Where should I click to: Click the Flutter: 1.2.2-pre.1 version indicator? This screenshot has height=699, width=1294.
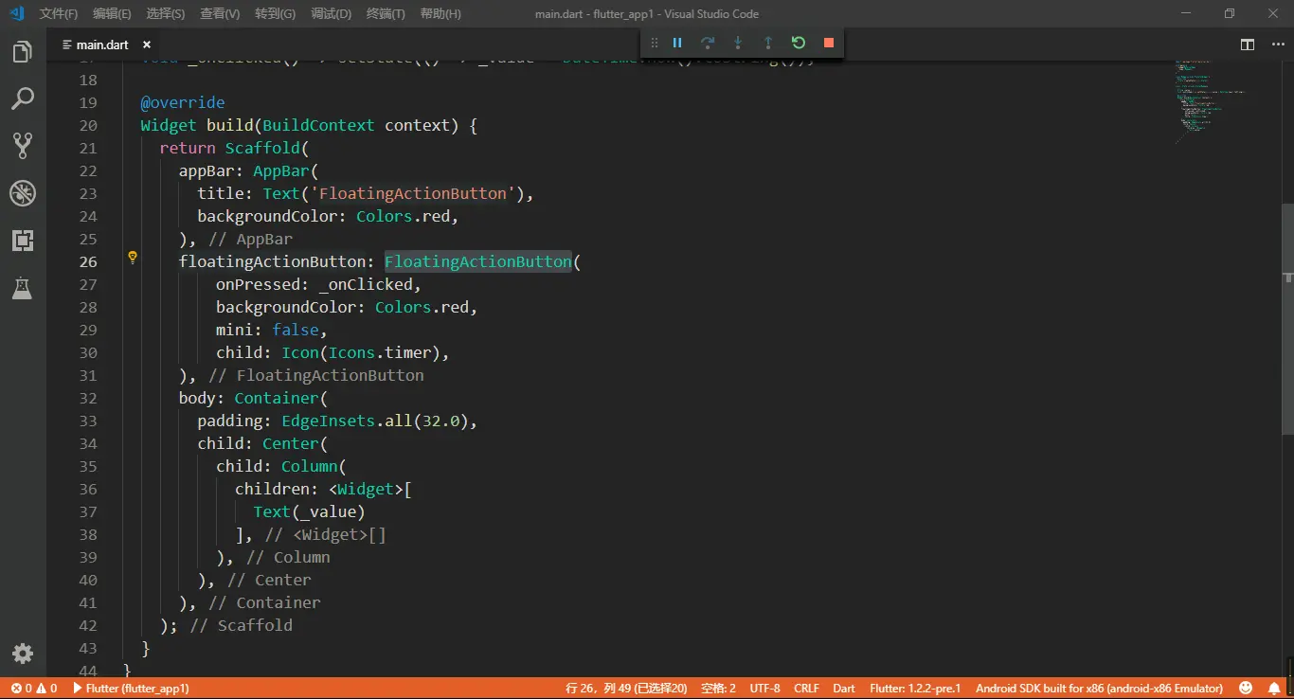(915, 689)
